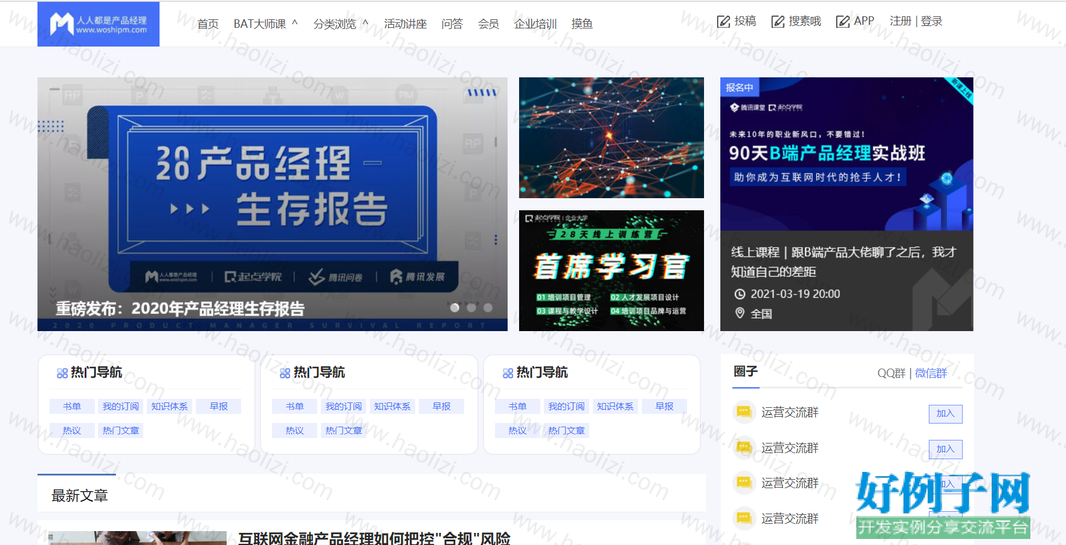Open 我的订阅 in the leftmost 热门导航 panel
The image size is (1066, 545).
(x=121, y=407)
